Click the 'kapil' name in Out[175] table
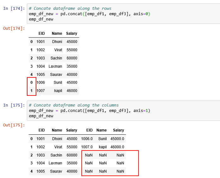This screenshot has width=220, height=178. point(102,147)
